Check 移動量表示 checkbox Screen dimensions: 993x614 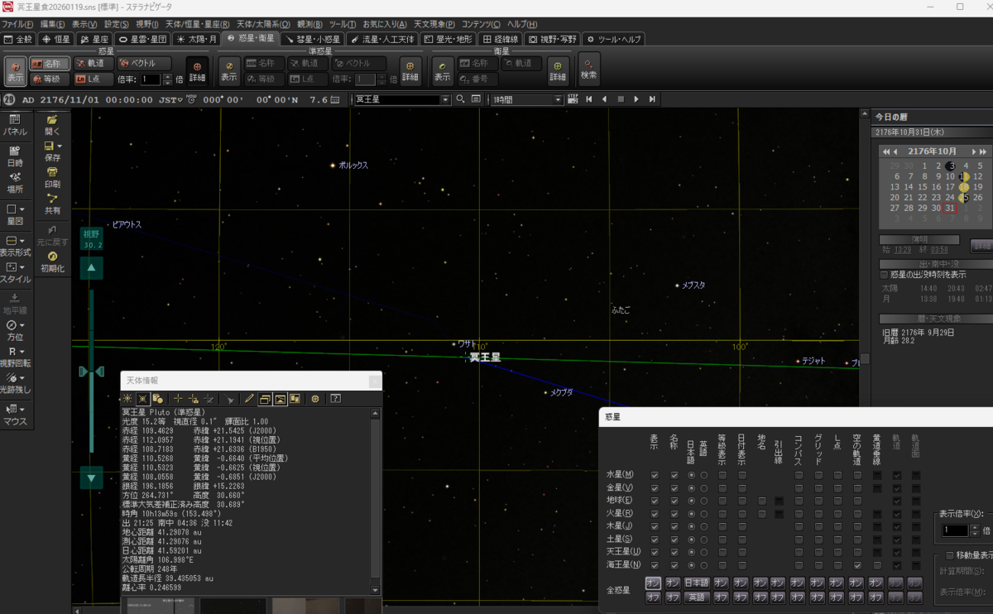(949, 555)
